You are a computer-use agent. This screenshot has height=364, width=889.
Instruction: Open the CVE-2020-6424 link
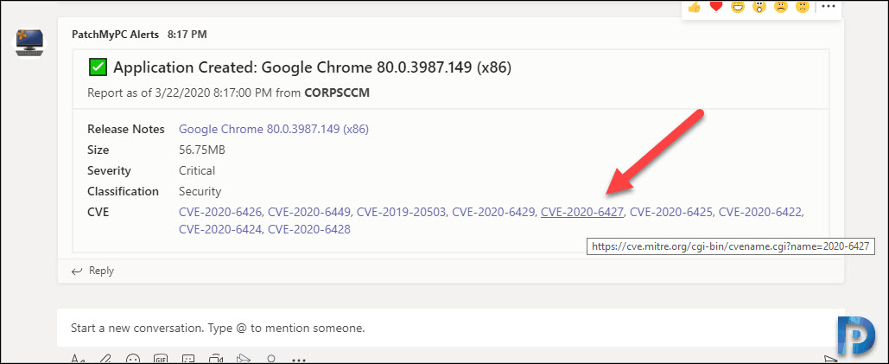222,230
